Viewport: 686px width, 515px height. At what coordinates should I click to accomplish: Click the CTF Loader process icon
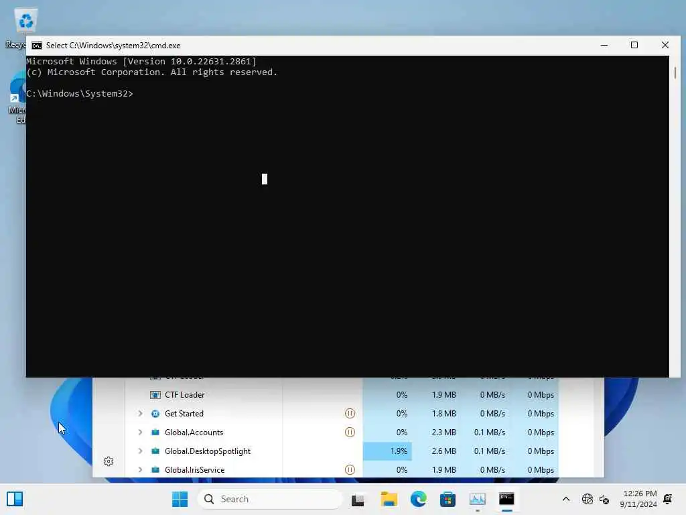point(155,395)
